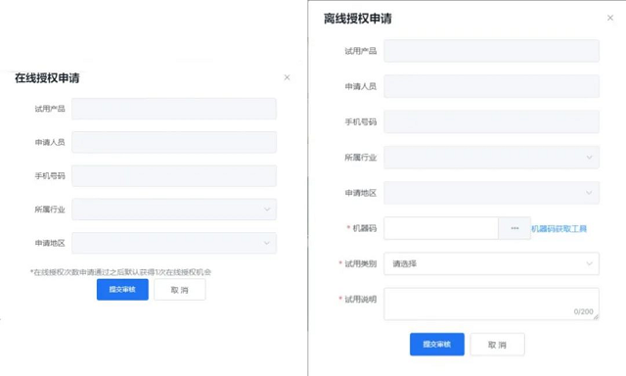Close the 离线授权申请 dialog

(x=610, y=18)
